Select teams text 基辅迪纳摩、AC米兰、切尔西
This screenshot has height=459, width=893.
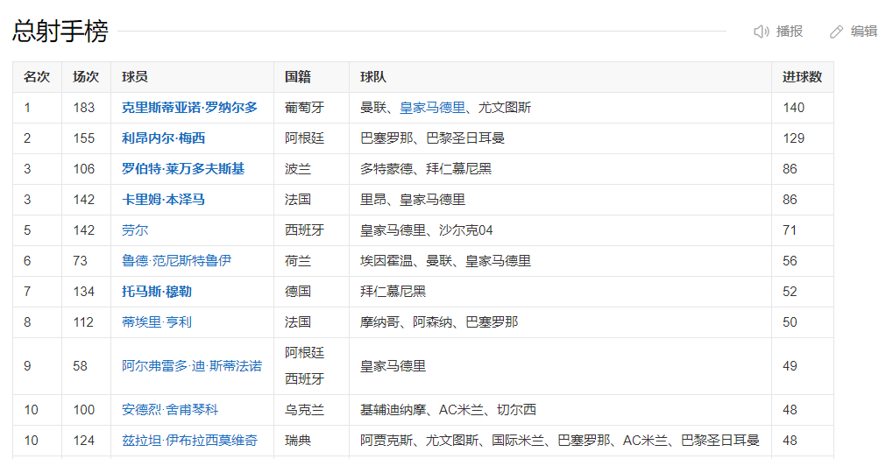click(448, 410)
